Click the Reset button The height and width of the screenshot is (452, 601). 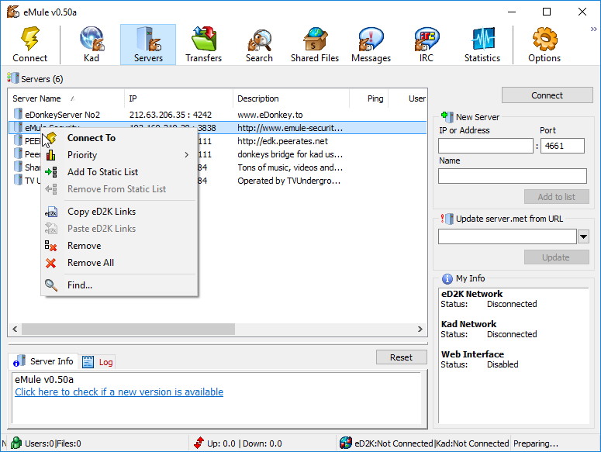401,357
